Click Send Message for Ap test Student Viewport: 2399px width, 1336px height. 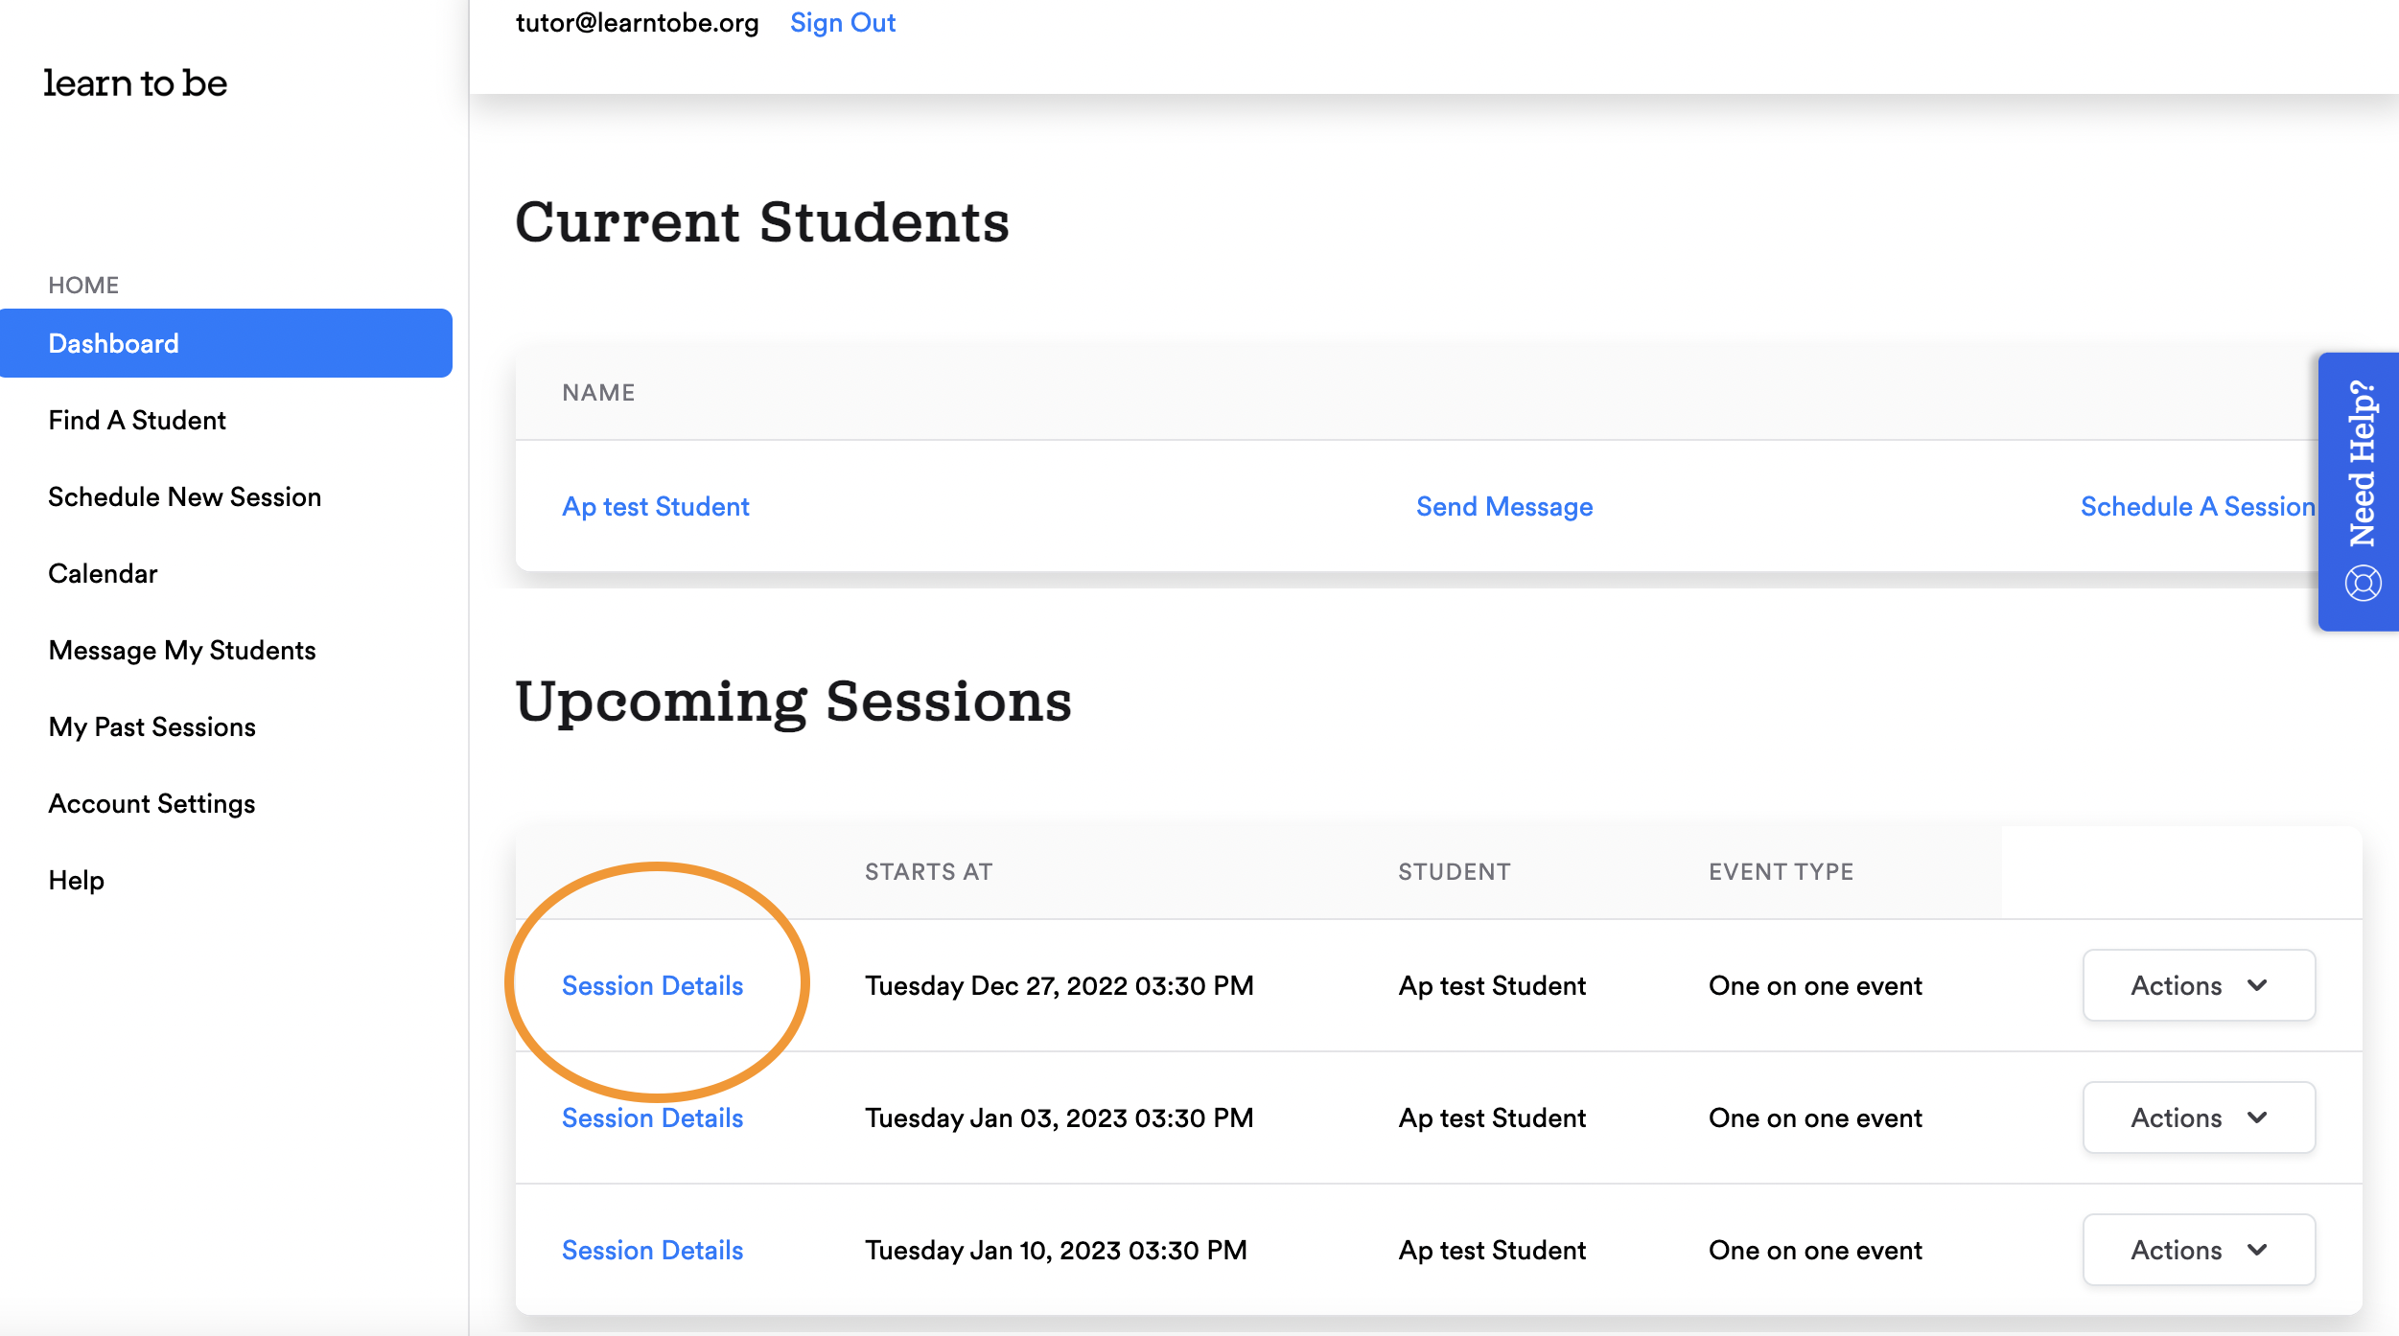[x=1503, y=506]
